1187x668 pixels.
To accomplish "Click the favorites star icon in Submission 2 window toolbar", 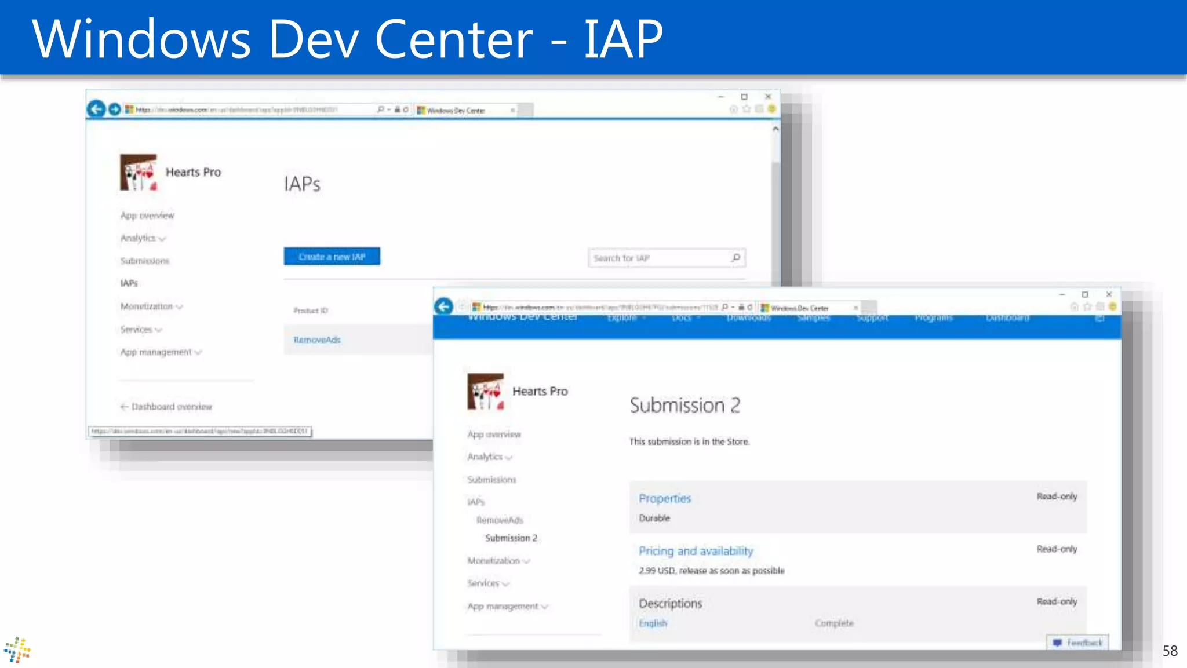I will (1087, 306).
